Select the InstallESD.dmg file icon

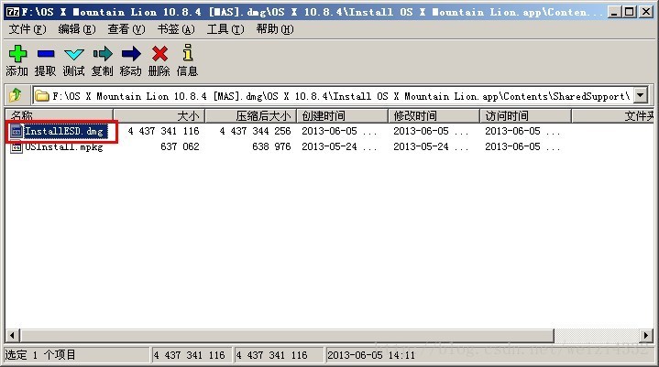pyautogui.click(x=16, y=131)
